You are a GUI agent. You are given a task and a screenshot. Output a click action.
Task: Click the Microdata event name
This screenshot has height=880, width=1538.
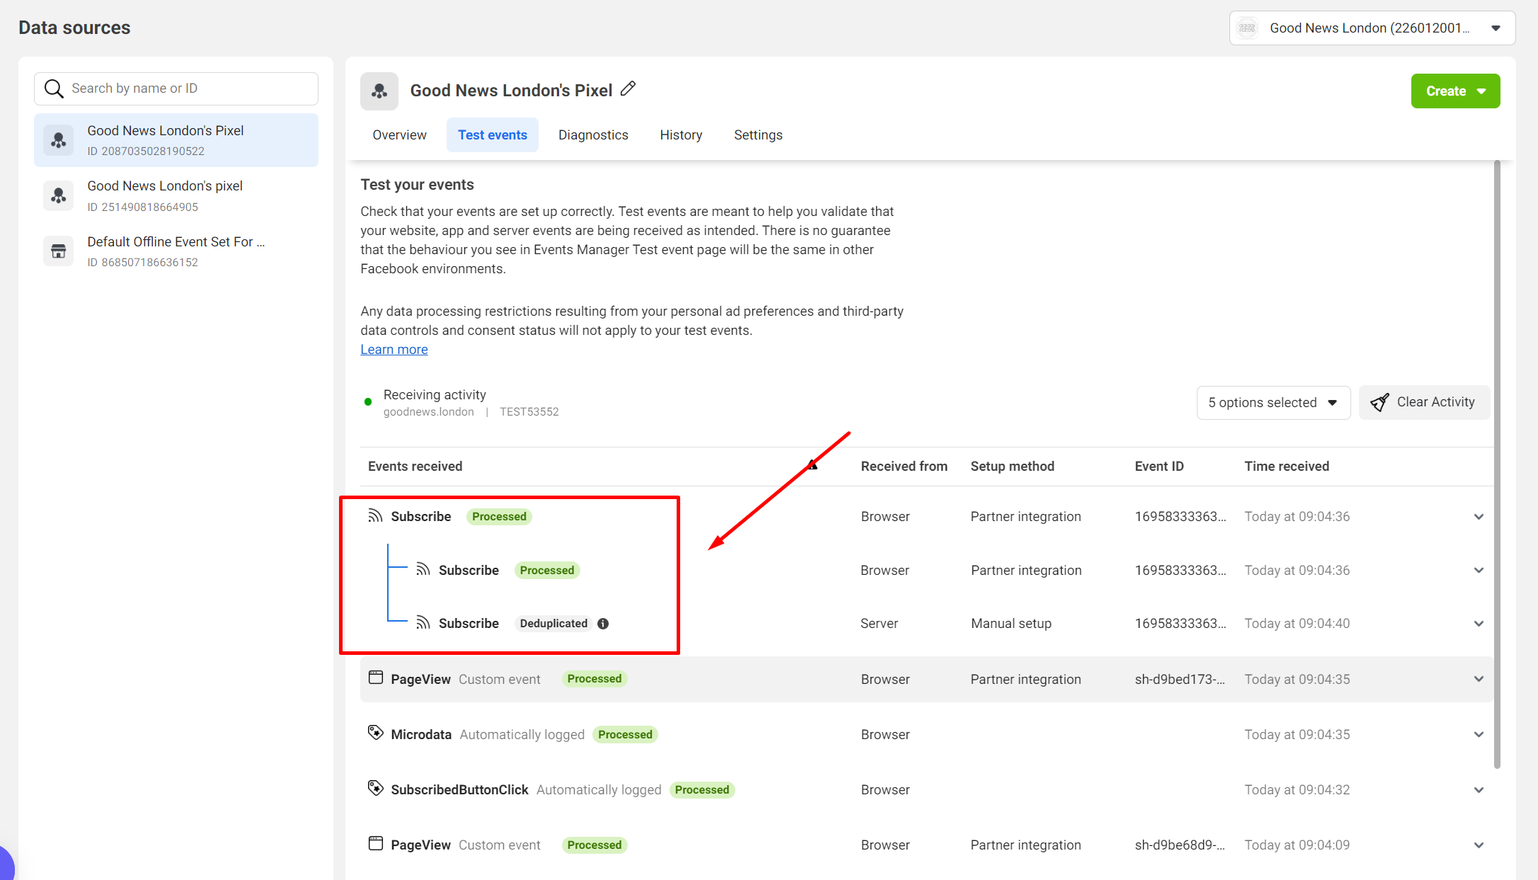pyautogui.click(x=421, y=734)
